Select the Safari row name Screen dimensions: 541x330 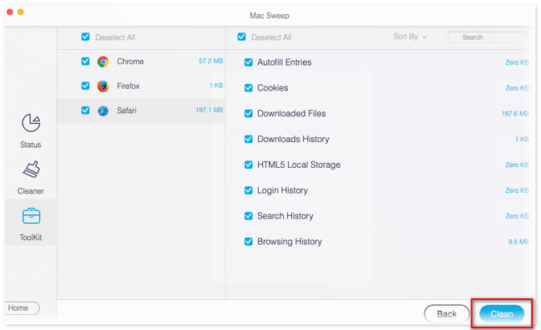(127, 111)
